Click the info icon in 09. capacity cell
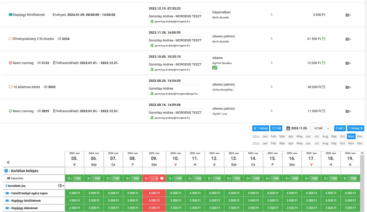Viewport: 367px width, 212px height. (x=162, y=178)
